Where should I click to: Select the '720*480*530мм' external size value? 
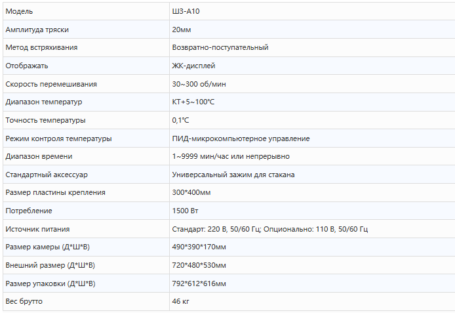tap(199, 265)
